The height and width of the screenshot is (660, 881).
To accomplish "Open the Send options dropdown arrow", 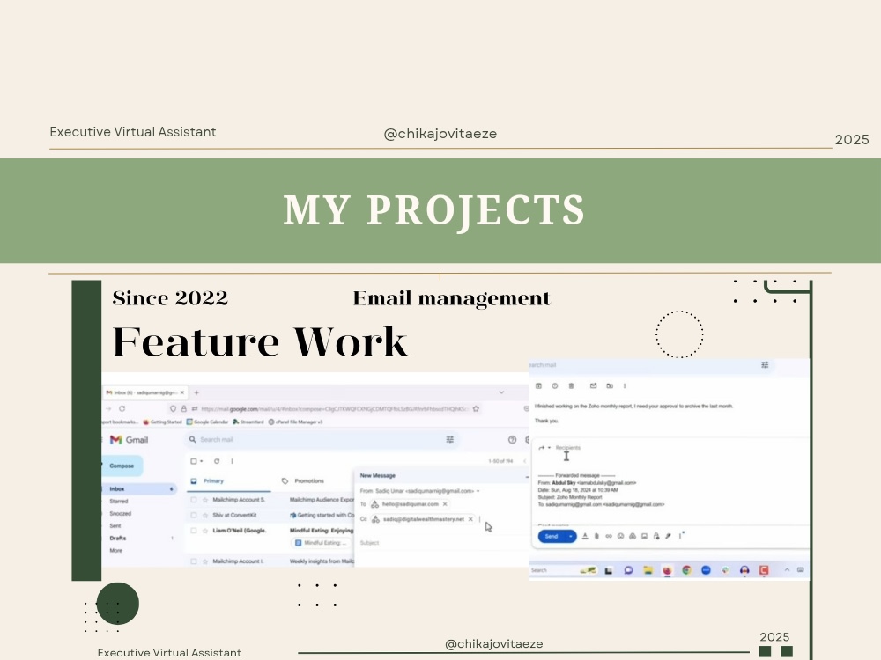I will click(571, 537).
